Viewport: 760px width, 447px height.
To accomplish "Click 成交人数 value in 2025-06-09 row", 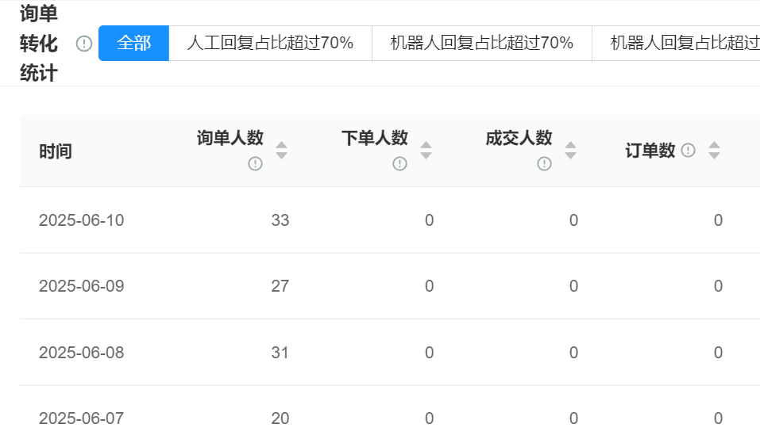I will [x=574, y=286].
